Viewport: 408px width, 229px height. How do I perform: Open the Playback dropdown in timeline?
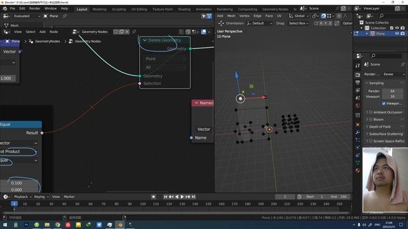coord(23,197)
